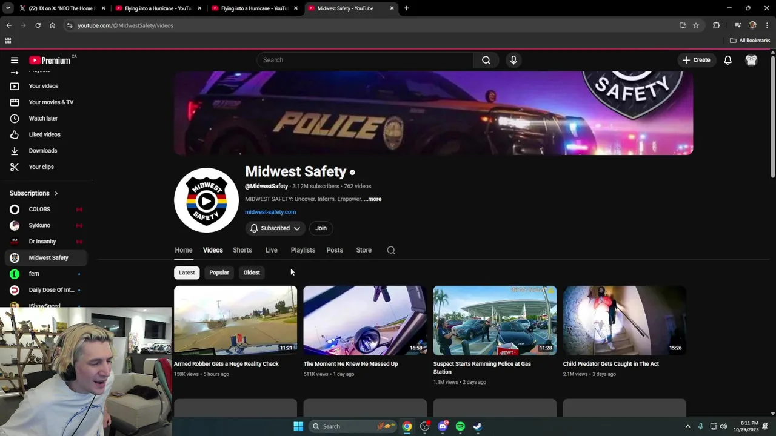Image resolution: width=776 pixels, height=436 pixels.
Task: Open Chrome tab search dropdown
Action: pos(8,8)
